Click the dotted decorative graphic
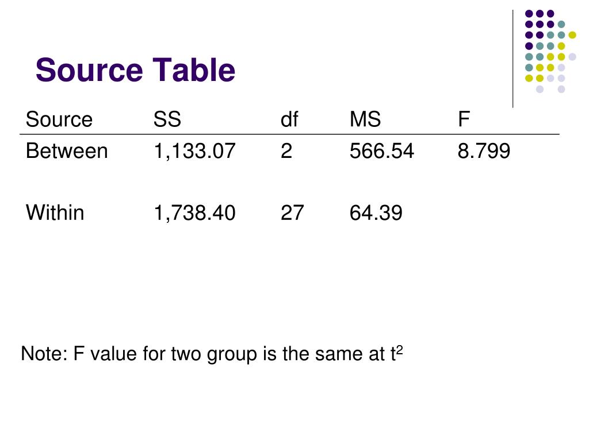 pyautogui.click(x=550, y=51)
